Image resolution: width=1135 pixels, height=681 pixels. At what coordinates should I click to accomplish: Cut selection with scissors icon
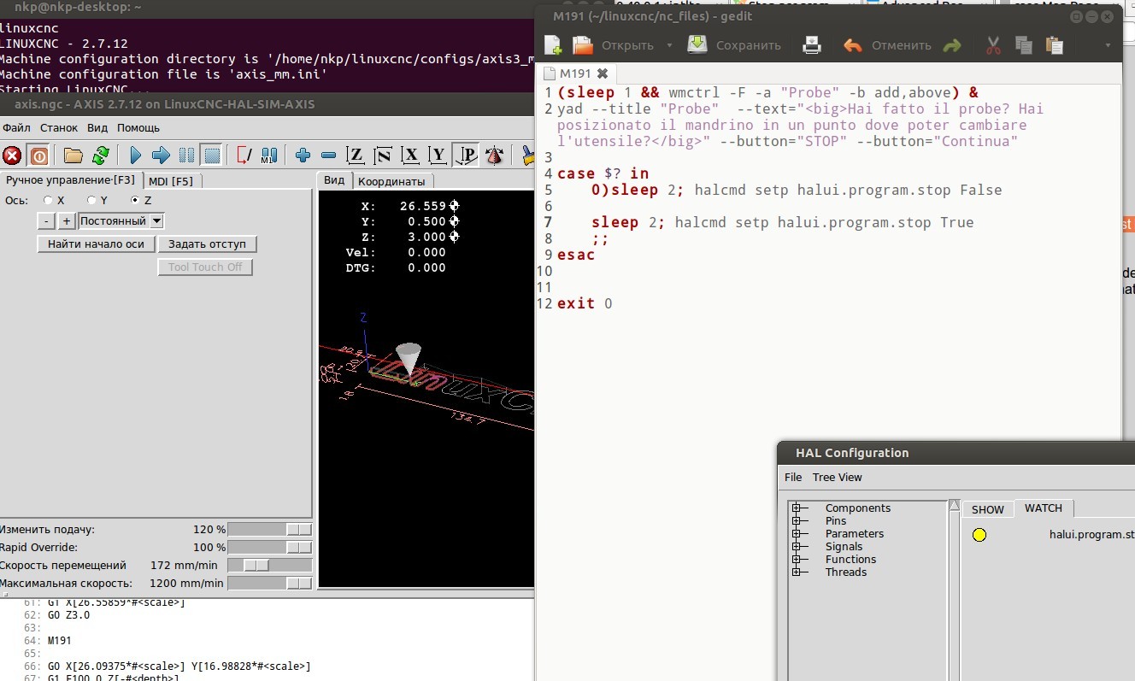click(x=993, y=45)
